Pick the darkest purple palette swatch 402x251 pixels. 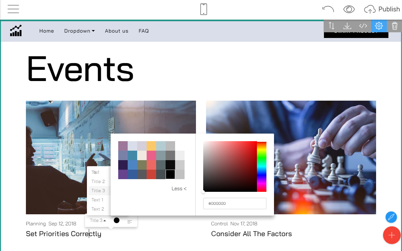(x=123, y=165)
